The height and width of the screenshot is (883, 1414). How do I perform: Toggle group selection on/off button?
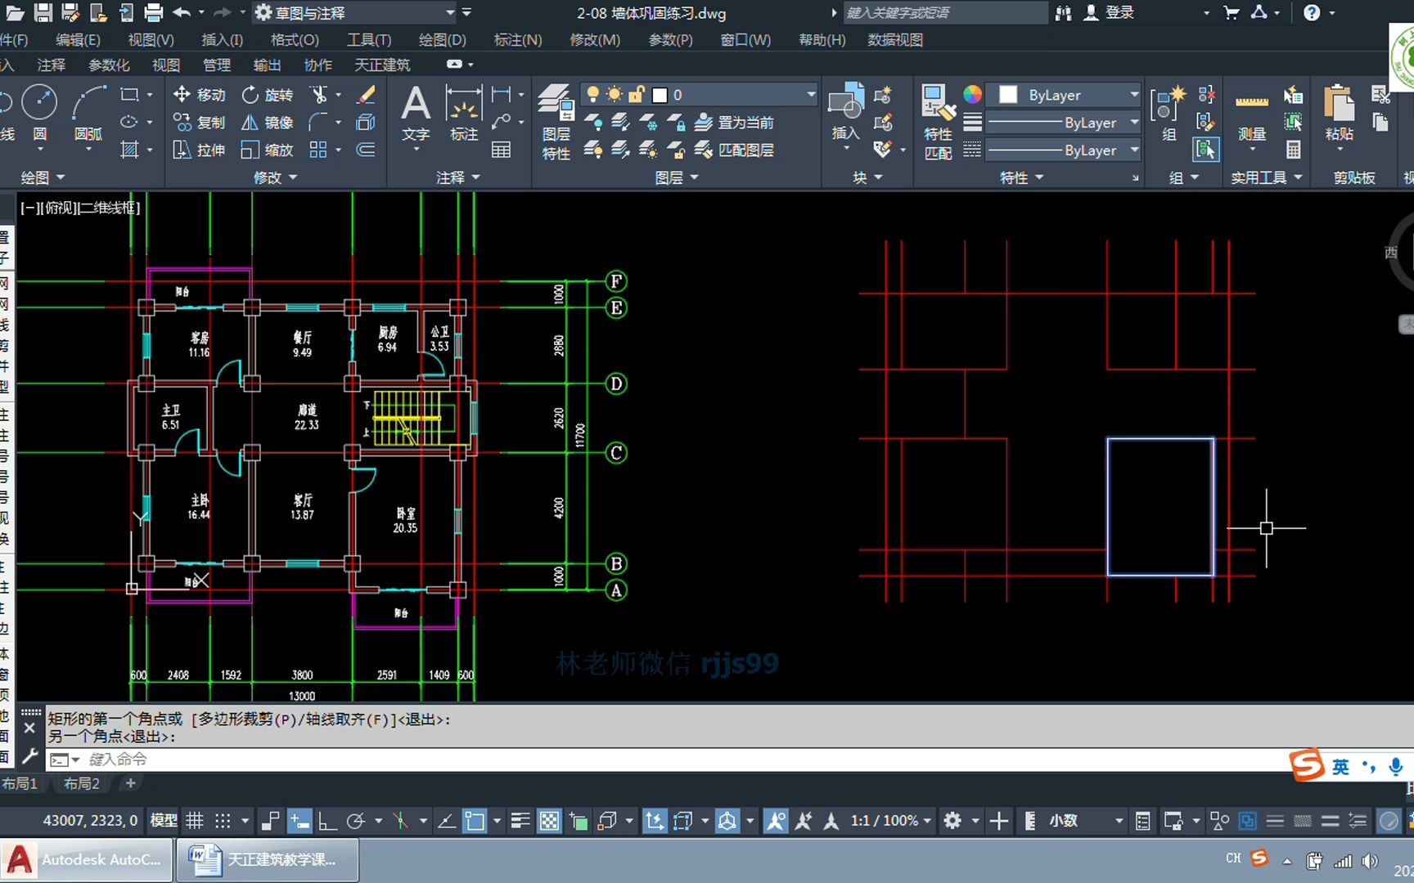click(1206, 150)
